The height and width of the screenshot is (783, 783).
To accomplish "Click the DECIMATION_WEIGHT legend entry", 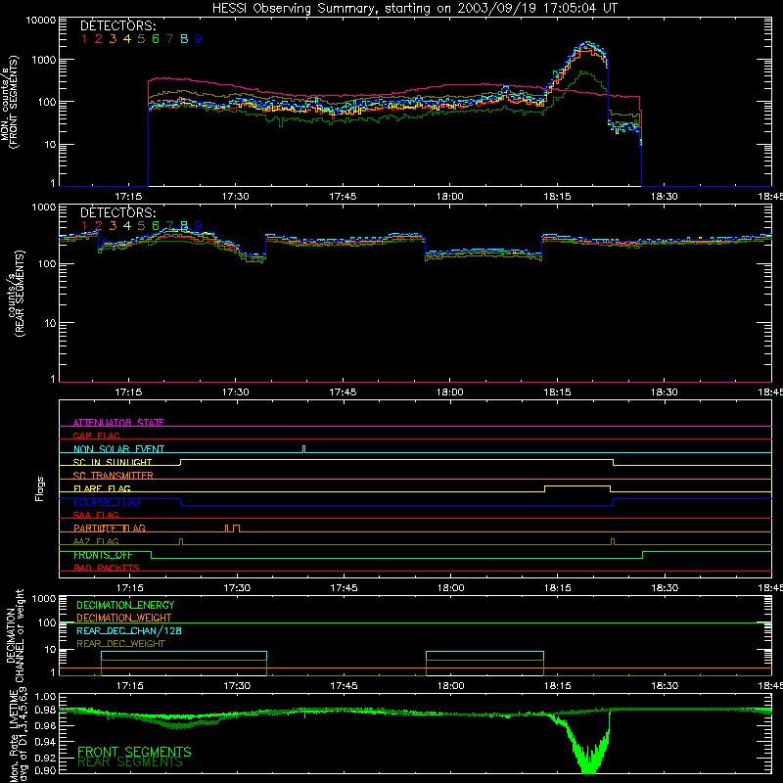I will click(x=124, y=618).
